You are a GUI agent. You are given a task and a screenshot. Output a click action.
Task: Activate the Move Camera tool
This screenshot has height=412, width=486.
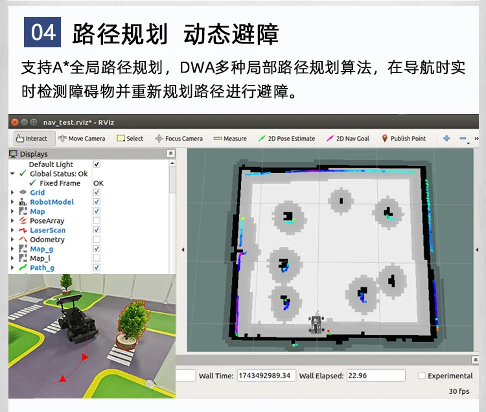click(x=82, y=139)
